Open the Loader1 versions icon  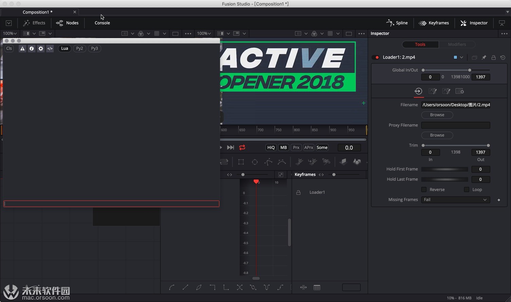pos(474,57)
